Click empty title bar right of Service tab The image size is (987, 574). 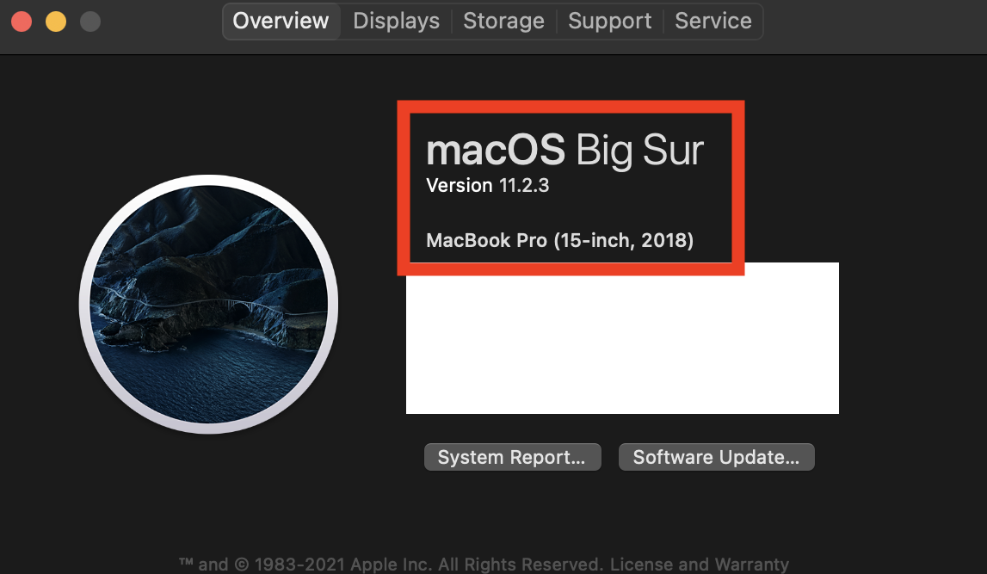click(869, 22)
